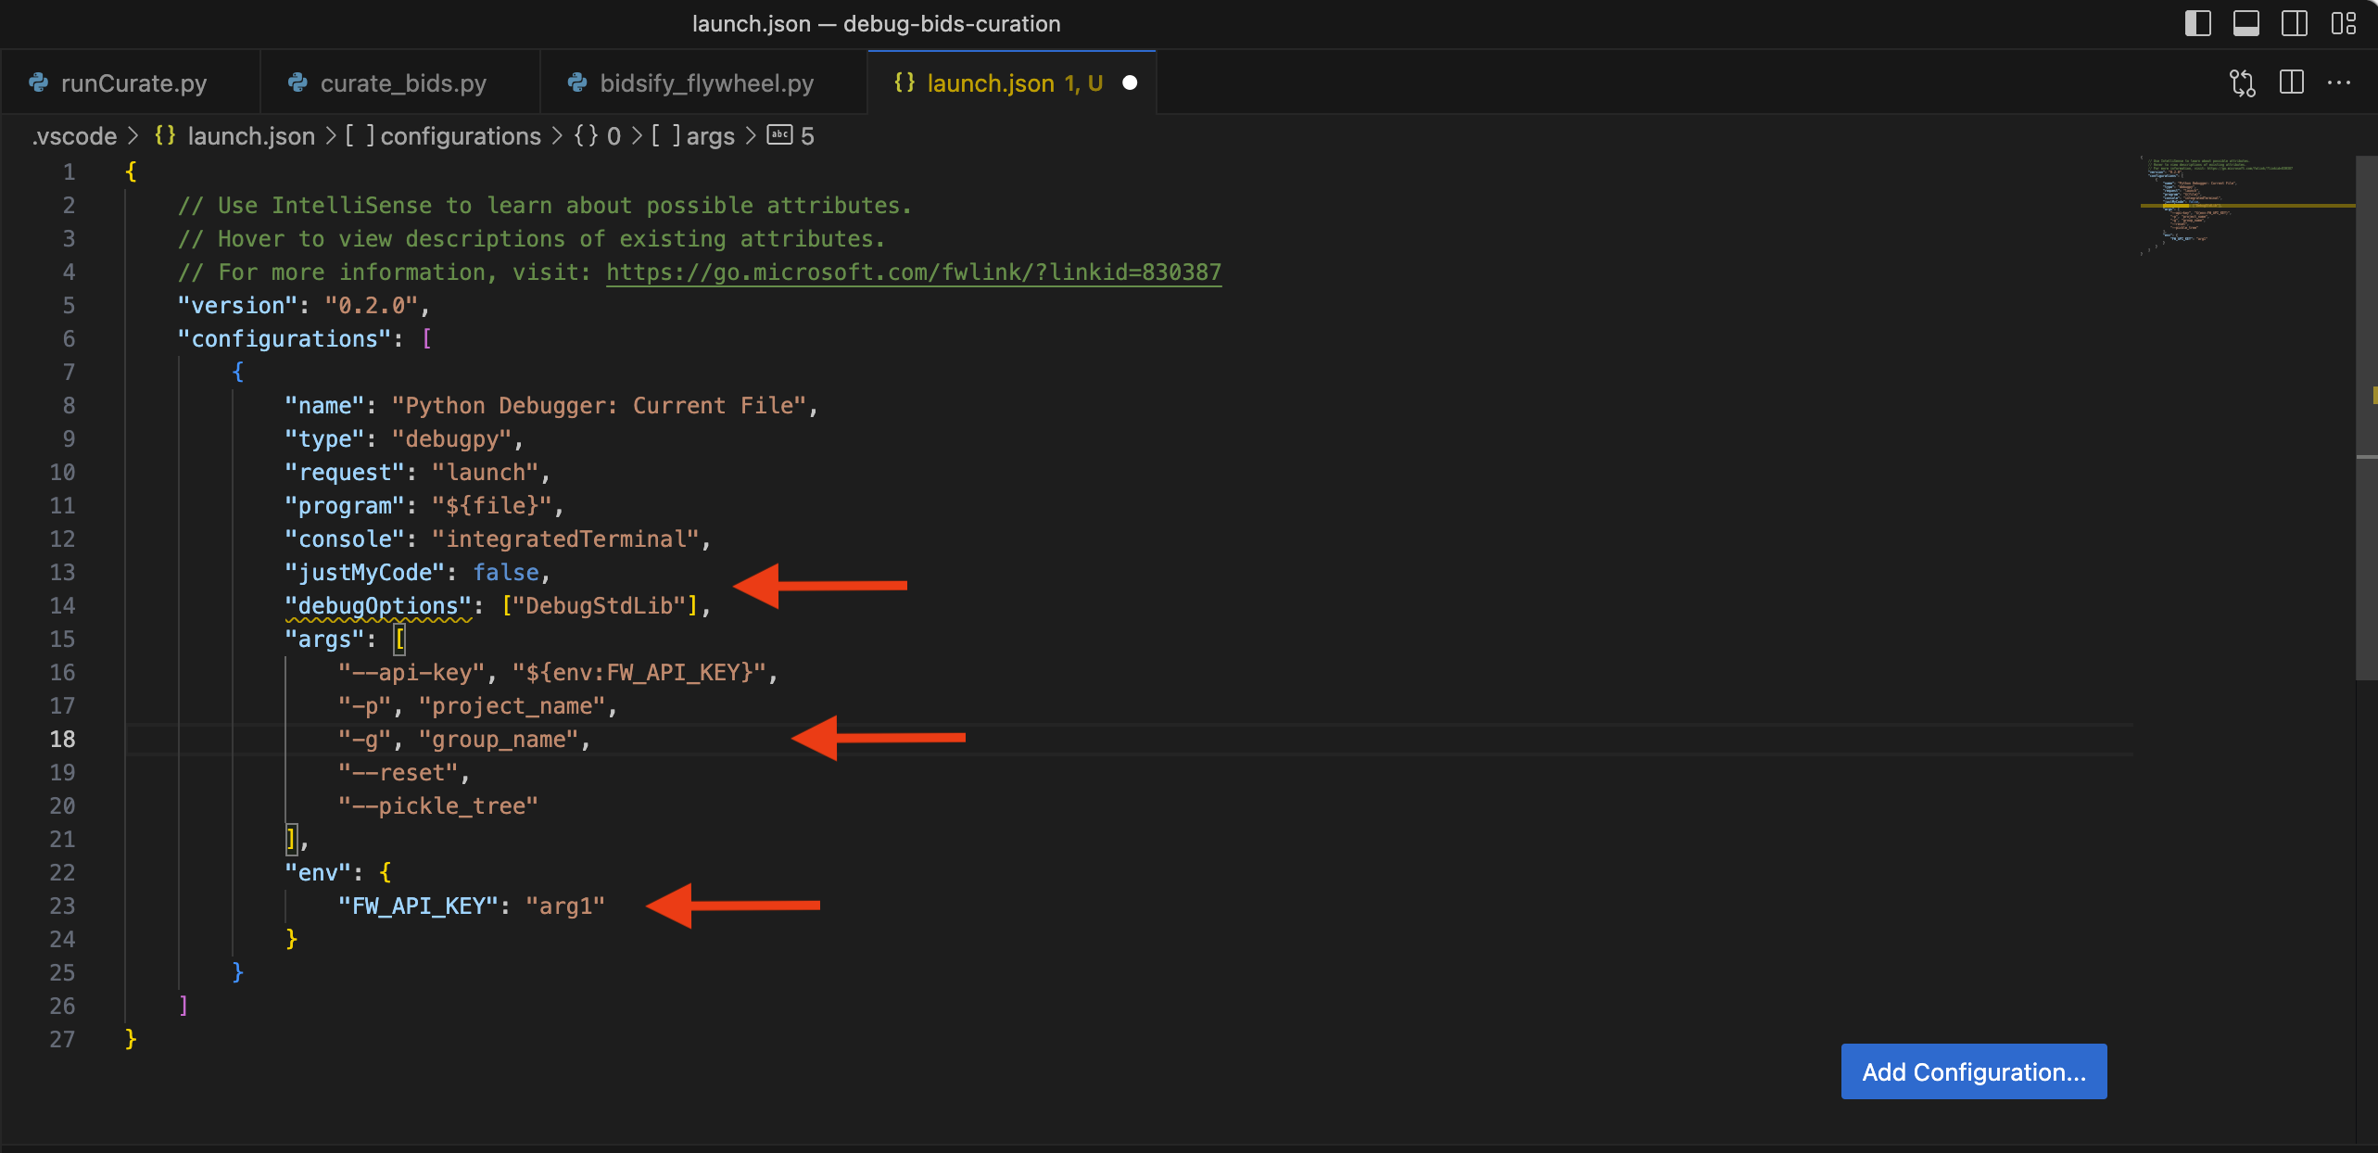This screenshot has width=2378, height=1153.
Task: Click line number 27 in the gutter
Action: click(x=62, y=1039)
